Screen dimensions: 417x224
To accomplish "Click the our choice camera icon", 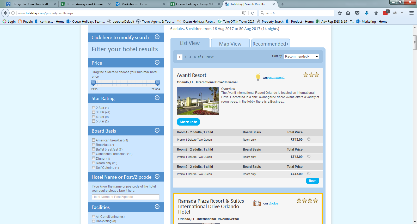I will (x=257, y=203).
